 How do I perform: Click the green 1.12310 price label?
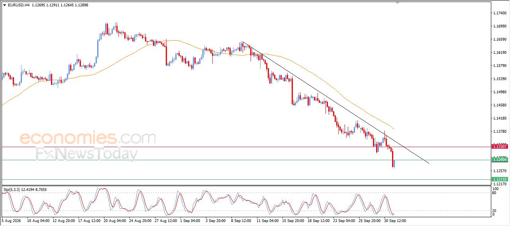(x=500, y=179)
